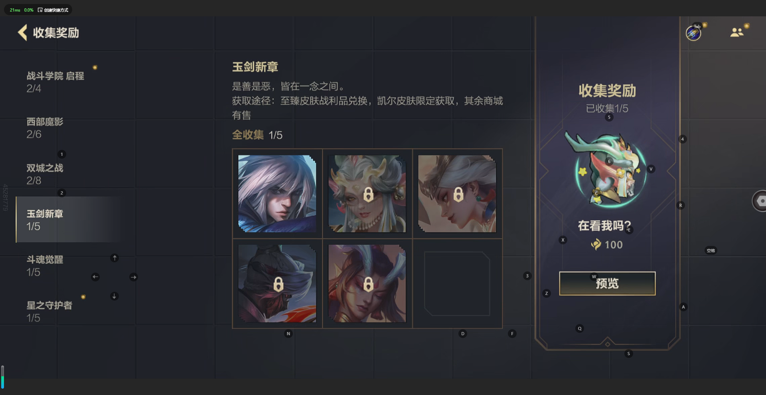Go back using the arrow beside 收集奖励

point(23,32)
